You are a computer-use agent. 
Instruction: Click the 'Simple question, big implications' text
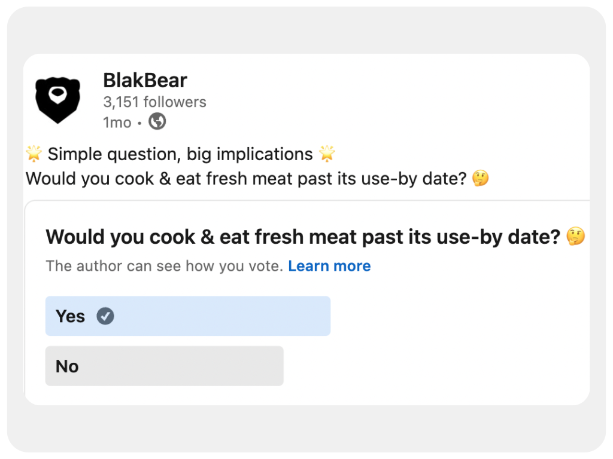click(x=180, y=154)
